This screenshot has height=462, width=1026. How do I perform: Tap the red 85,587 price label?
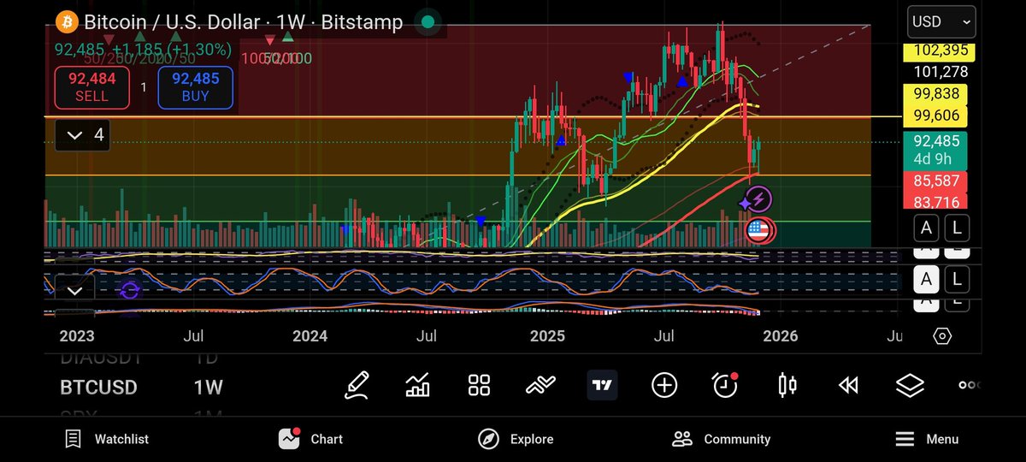[934, 181]
